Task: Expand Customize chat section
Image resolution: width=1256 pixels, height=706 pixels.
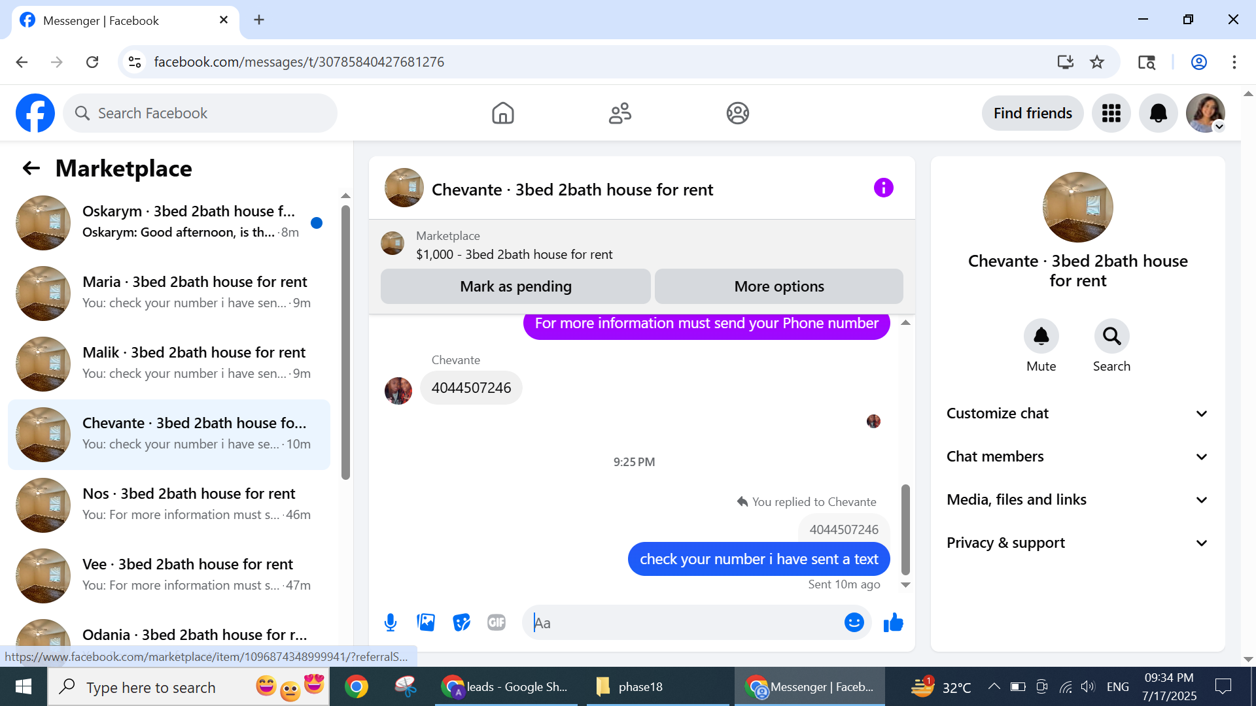Action: (x=1077, y=413)
